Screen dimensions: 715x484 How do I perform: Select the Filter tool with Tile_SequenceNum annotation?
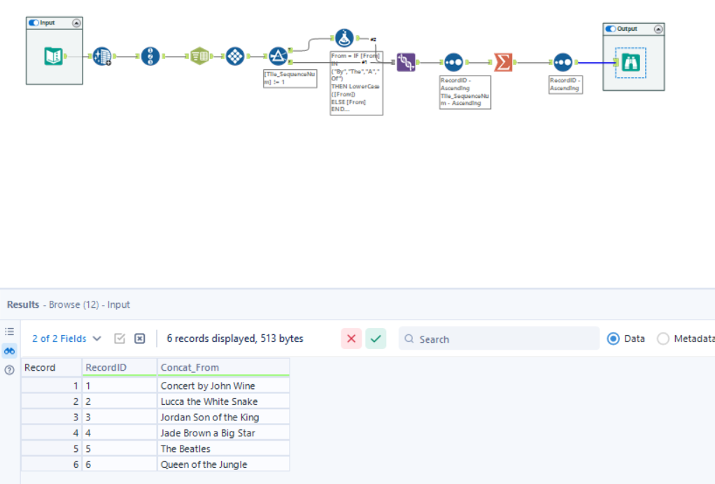(x=278, y=56)
